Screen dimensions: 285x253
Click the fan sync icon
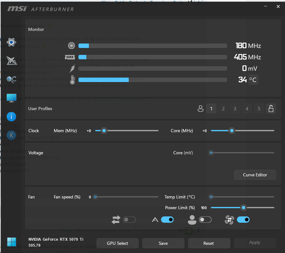point(229,220)
